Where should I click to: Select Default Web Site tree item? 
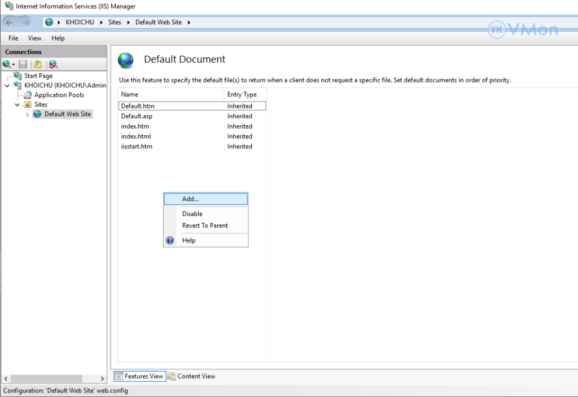click(x=68, y=114)
